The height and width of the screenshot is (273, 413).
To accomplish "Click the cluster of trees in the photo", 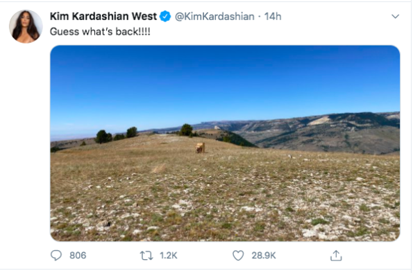I will pos(116,135).
